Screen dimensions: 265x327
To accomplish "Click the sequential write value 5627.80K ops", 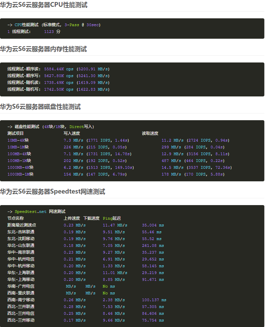I will (59, 76).
